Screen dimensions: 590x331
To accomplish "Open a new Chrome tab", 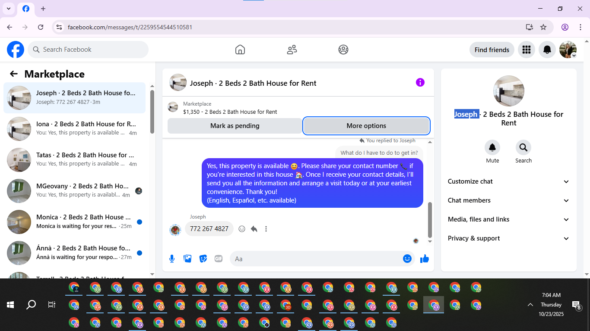I will pos(43,9).
